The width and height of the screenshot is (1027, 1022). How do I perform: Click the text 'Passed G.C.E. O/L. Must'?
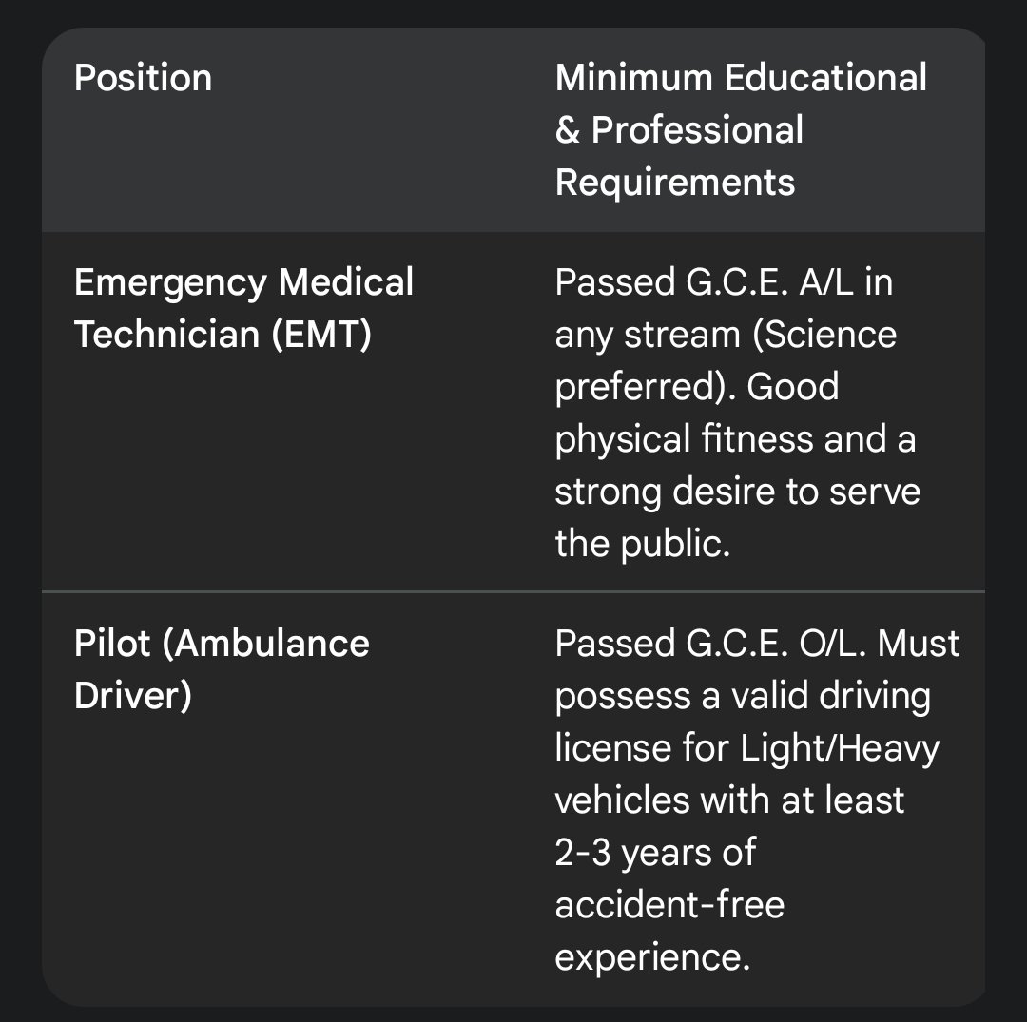click(757, 644)
